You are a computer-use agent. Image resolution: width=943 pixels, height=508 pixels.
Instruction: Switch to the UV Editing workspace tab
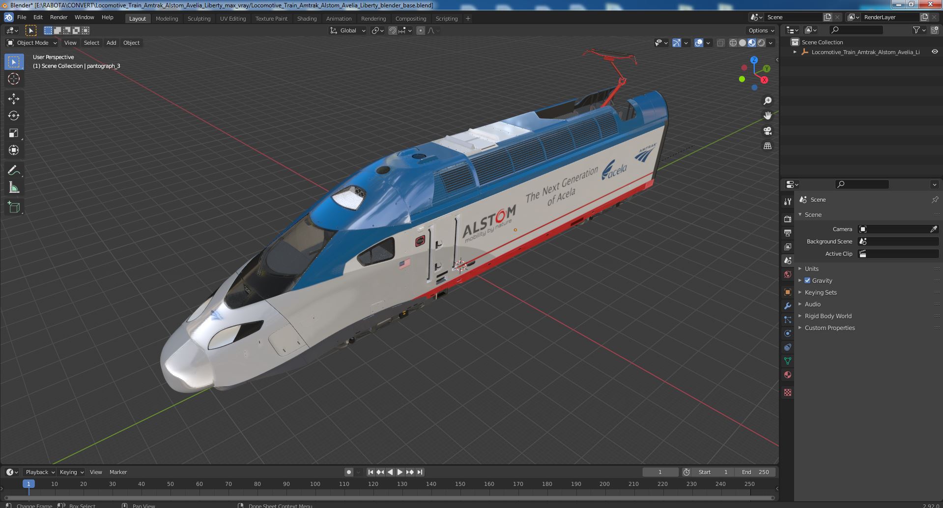[x=233, y=19]
